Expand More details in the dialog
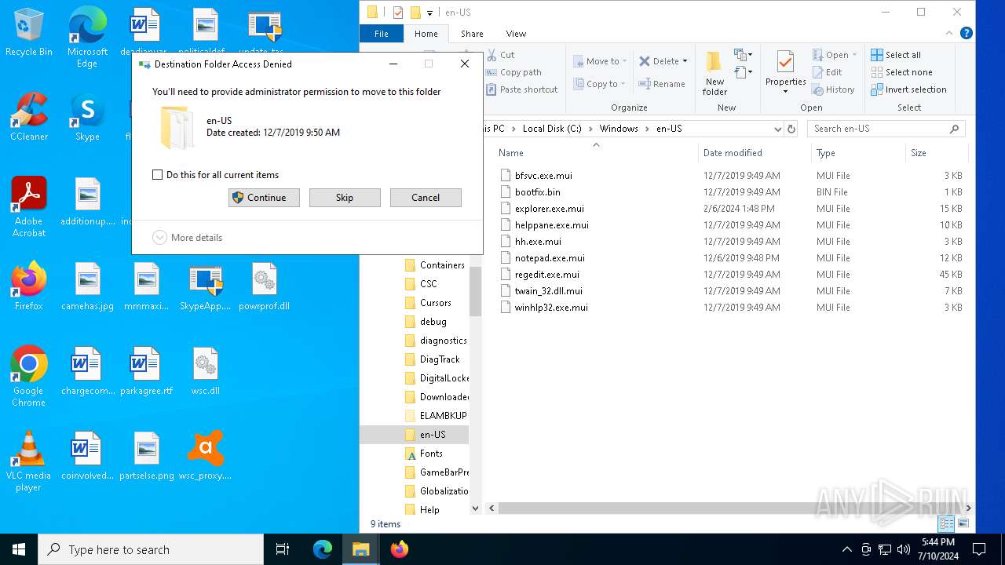This screenshot has width=1005, height=565. pyautogui.click(x=188, y=237)
